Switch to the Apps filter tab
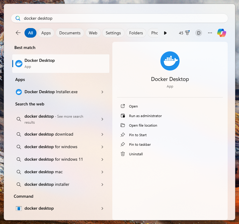 coord(46,33)
